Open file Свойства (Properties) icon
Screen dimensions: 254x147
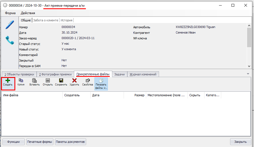[x=88, y=81]
